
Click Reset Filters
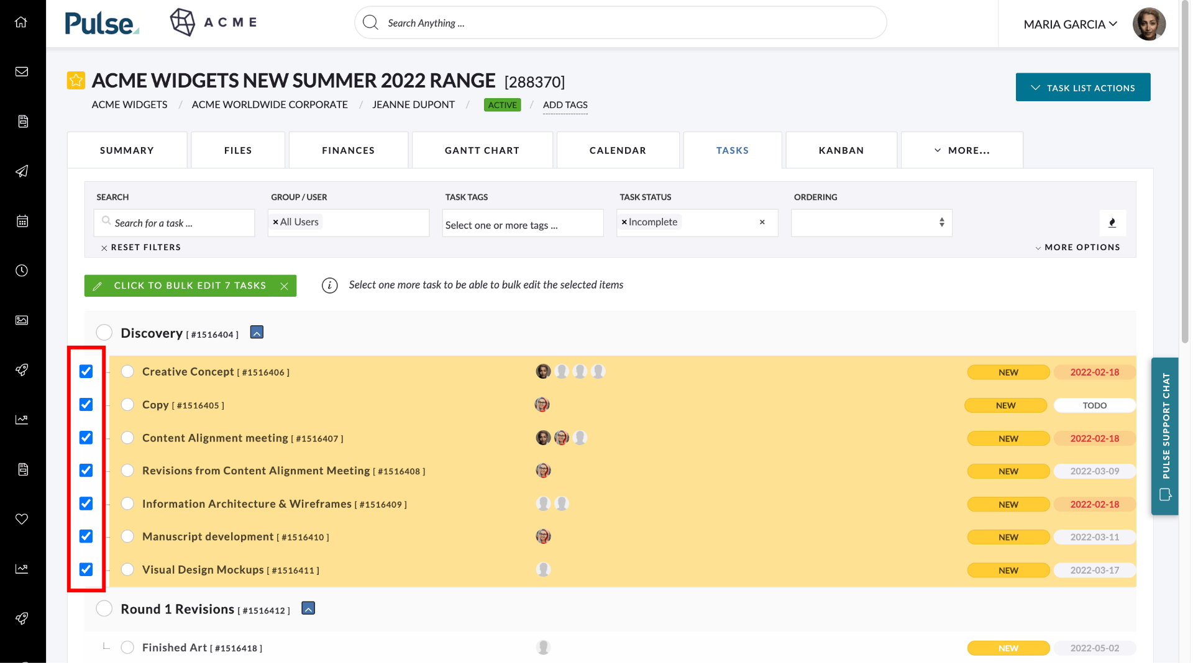click(141, 247)
